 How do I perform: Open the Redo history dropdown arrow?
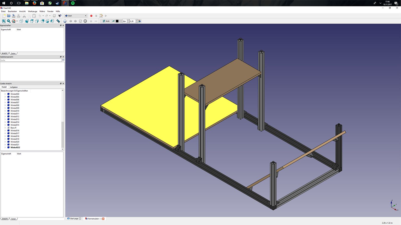(x=50, y=16)
